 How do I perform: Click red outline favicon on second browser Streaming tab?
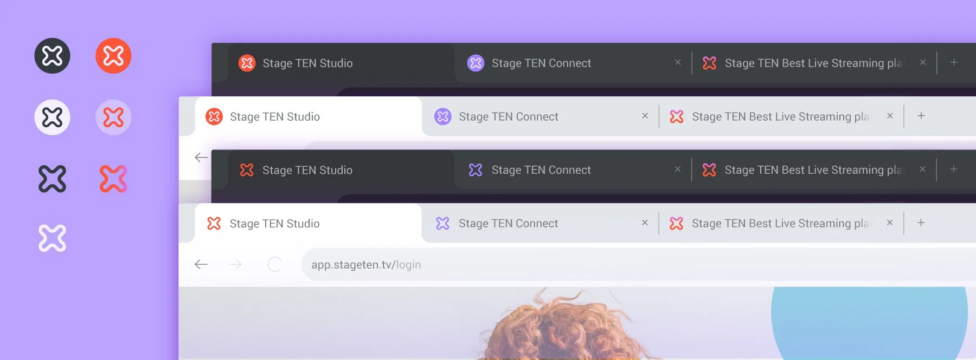click(x=677, y=116)
